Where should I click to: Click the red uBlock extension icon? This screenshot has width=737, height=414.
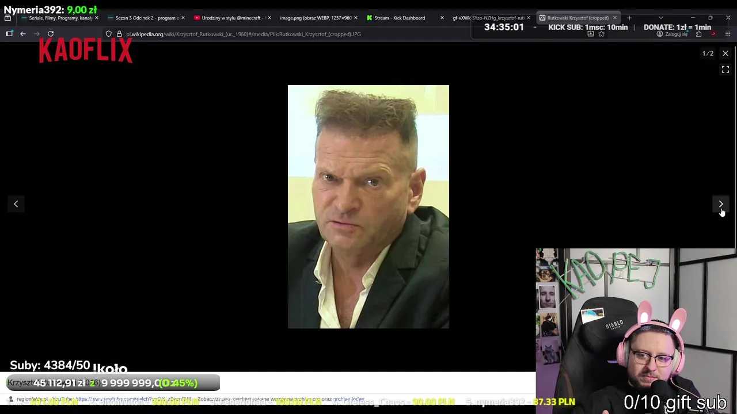(x=713, y=34)
